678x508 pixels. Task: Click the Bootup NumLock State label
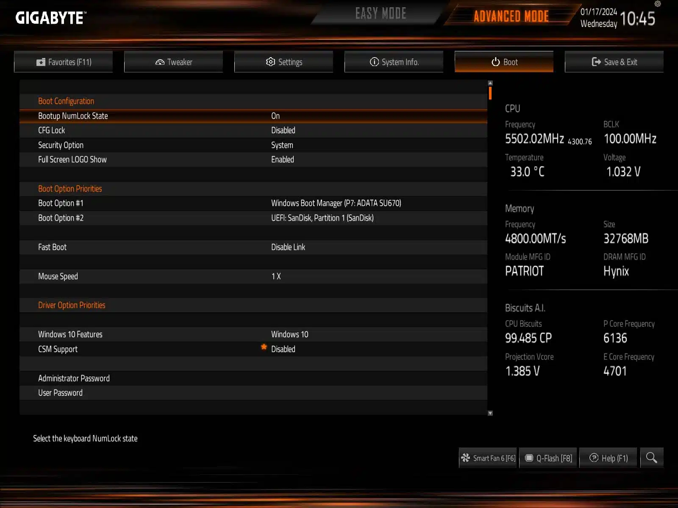(x=73, y=116)
